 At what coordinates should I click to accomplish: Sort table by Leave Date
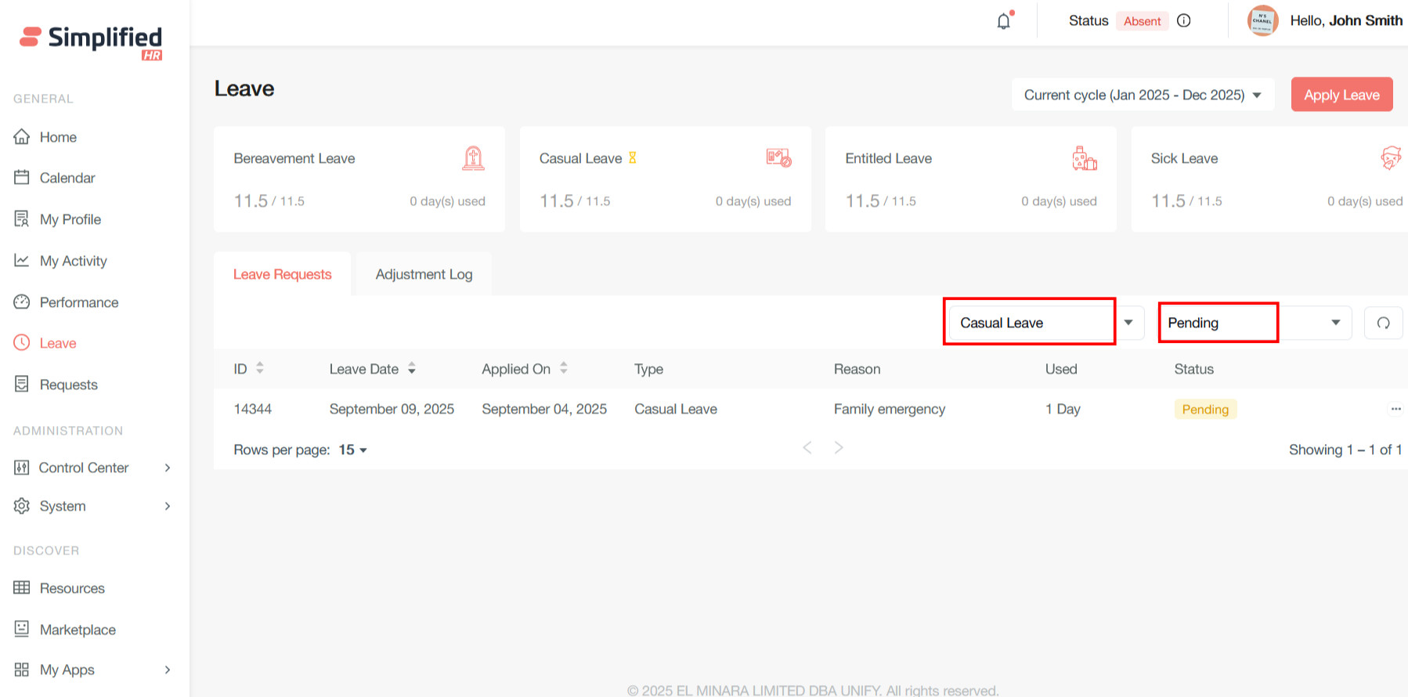pyautogui.click(x=412, y=368)
